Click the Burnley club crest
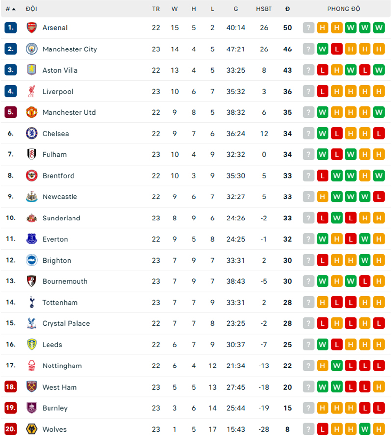Screen dimensions: 392x439 tap(31, 408)
